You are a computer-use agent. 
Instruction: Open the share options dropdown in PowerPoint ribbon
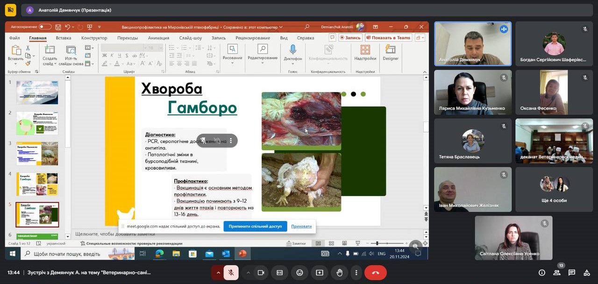pos(420,38)
